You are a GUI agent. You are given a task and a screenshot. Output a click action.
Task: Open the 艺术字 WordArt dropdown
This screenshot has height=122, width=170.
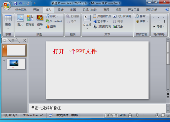(x=101, y=21)
